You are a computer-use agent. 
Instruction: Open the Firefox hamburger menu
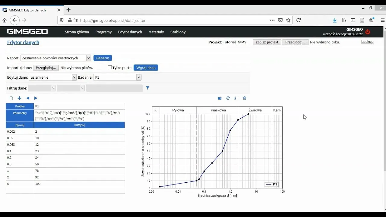coord(383,20)
